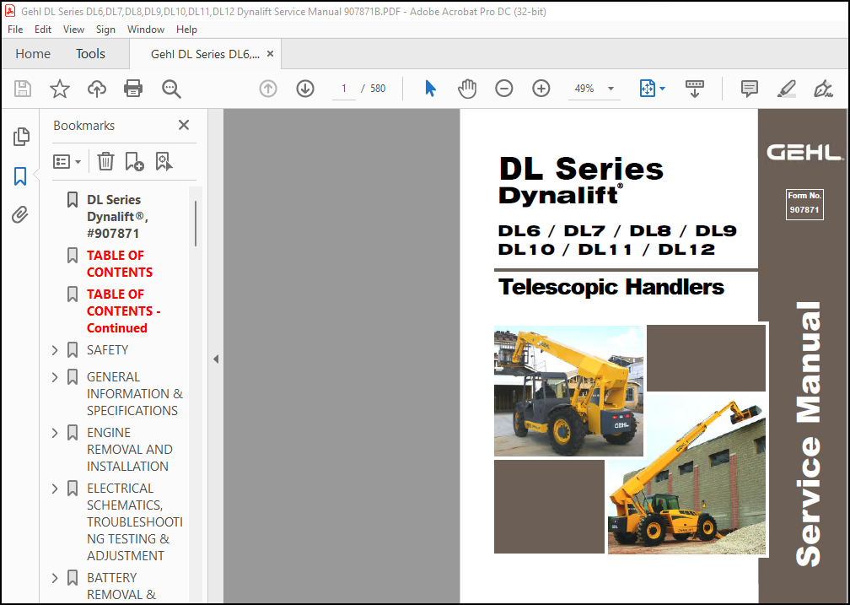
Task: Delete selected bookmark trash icon
Action: pos(105,162)
